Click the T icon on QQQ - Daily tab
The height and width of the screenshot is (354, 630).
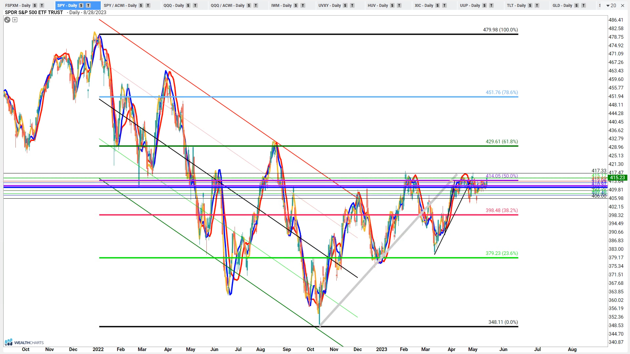point(195,6)
